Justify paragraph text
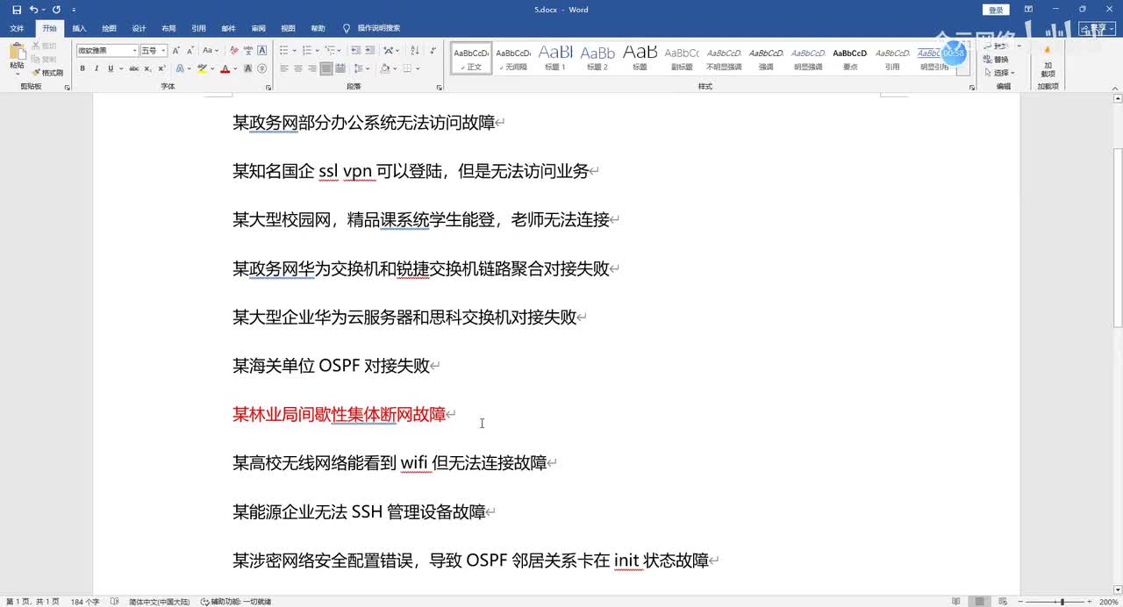 326,68
